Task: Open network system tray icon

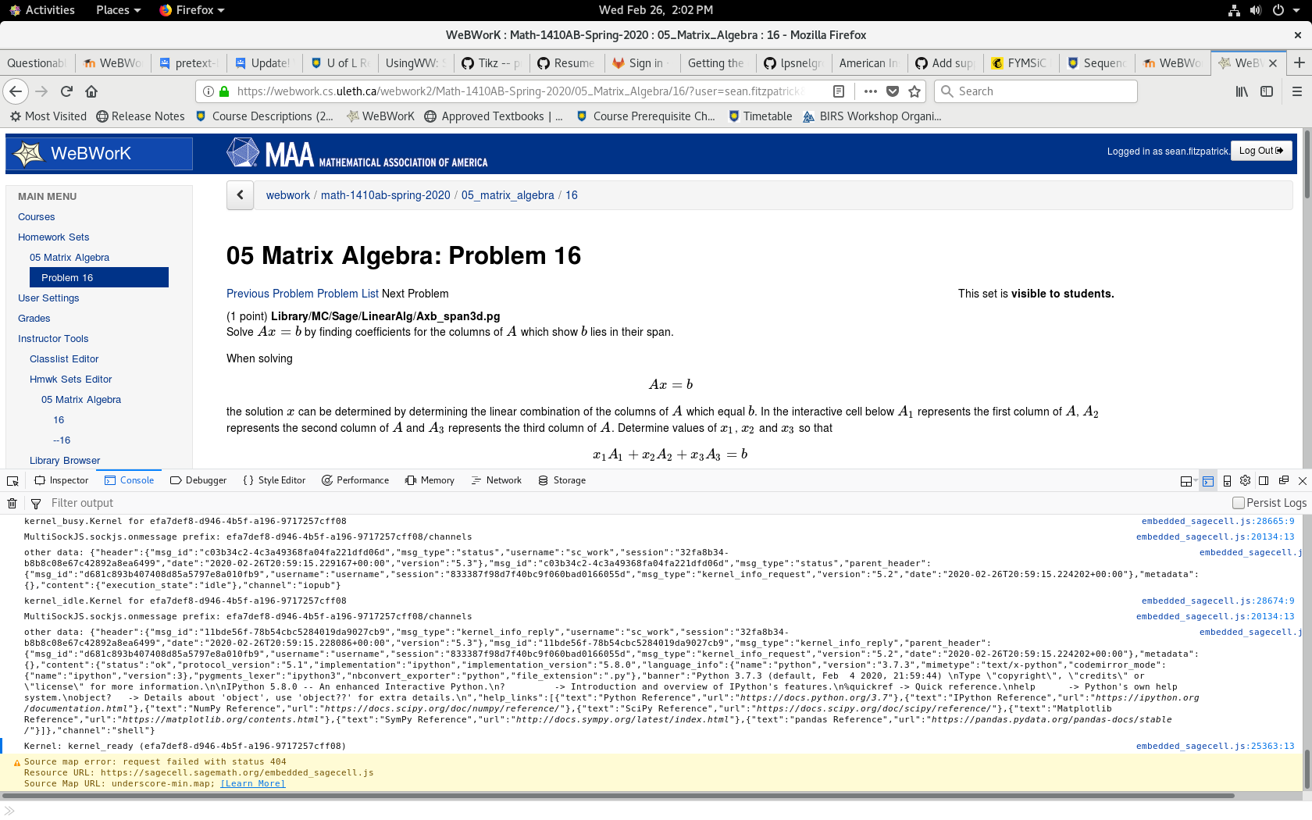Action: click(1234, 10)
